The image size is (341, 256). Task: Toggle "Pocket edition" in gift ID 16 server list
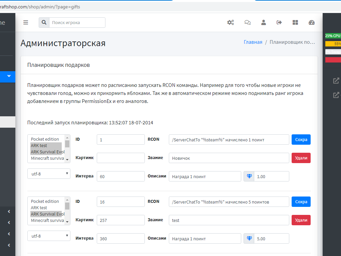coord(45,201)
